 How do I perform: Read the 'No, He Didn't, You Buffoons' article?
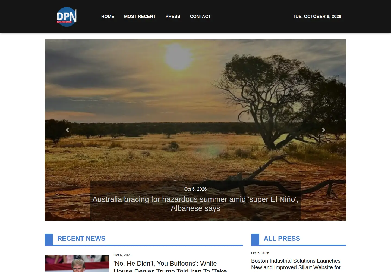tap(170, 267)
